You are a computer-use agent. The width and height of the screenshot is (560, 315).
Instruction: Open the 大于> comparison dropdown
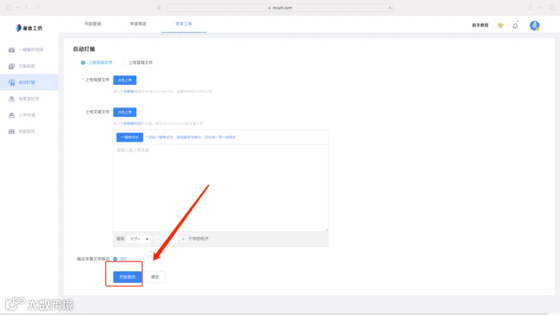139,239
